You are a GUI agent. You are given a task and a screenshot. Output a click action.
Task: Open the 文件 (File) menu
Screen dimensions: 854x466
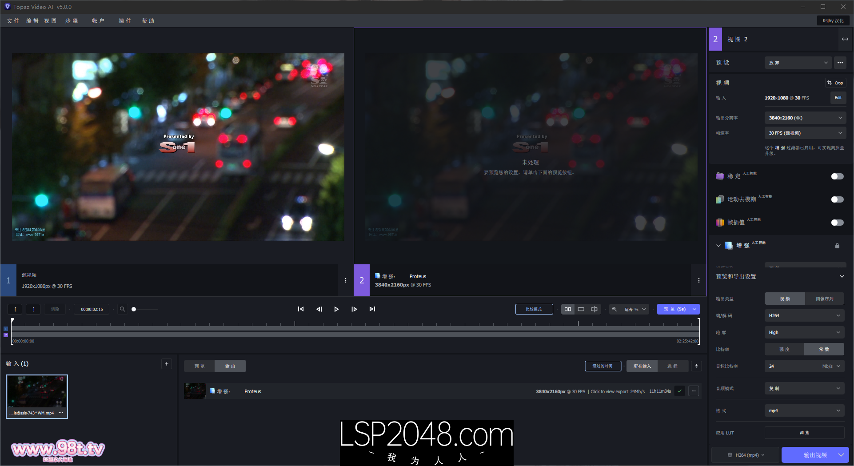13,21
